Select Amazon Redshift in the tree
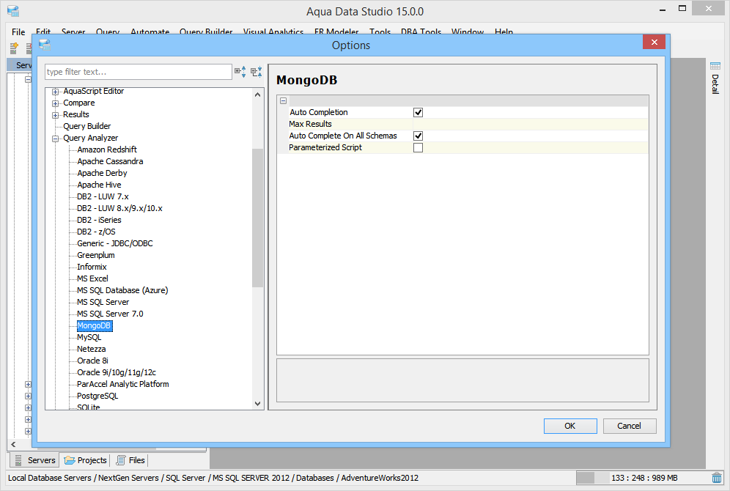The image size is (730, 491). (107, 149)
